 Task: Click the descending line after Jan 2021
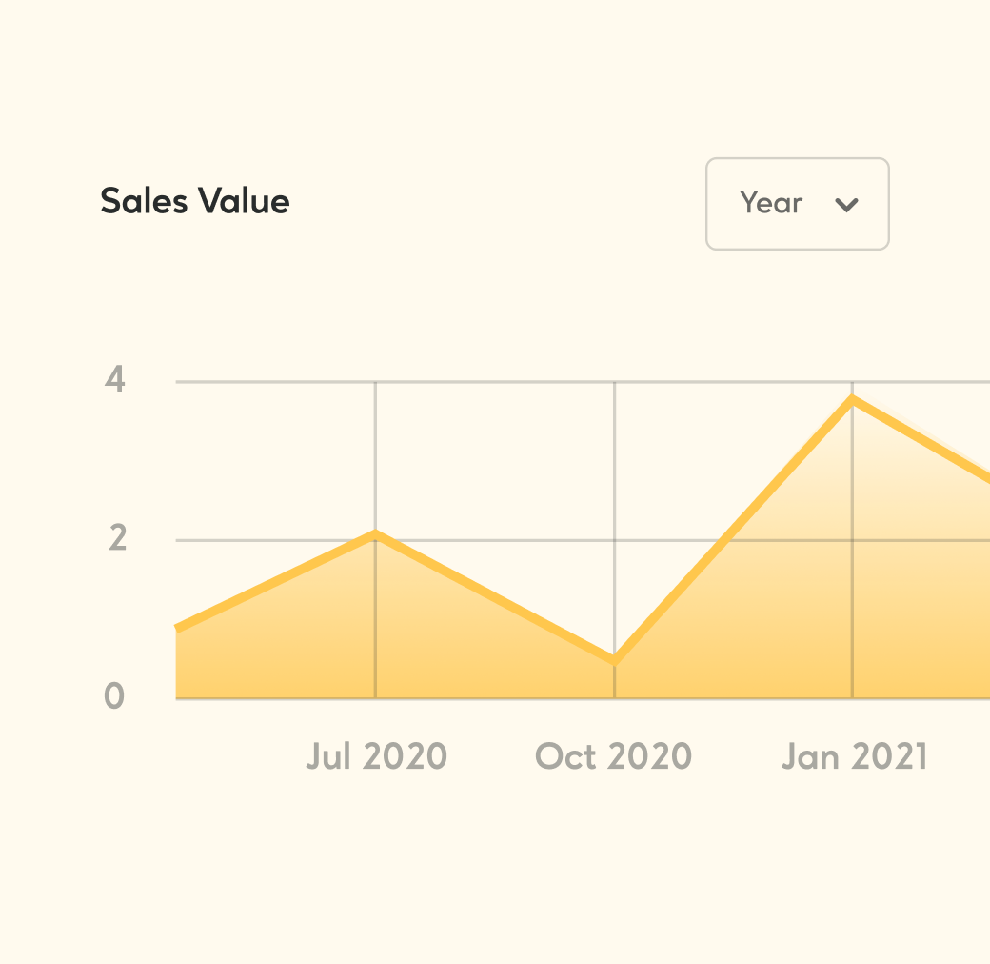point(921,440)
